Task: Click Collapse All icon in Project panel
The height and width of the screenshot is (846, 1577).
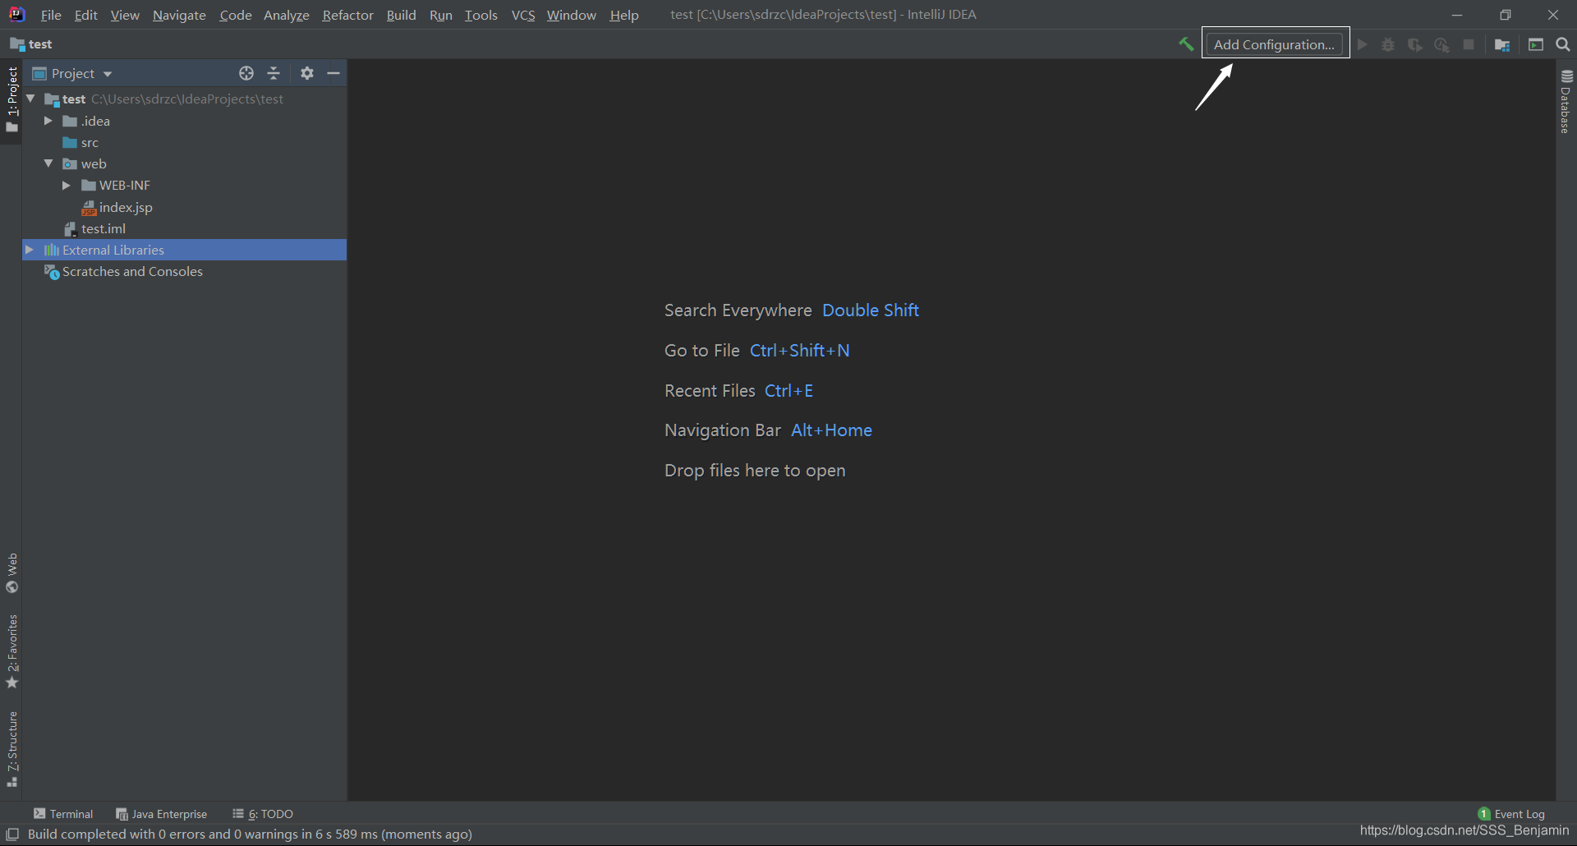Action: tap(274, 73)
